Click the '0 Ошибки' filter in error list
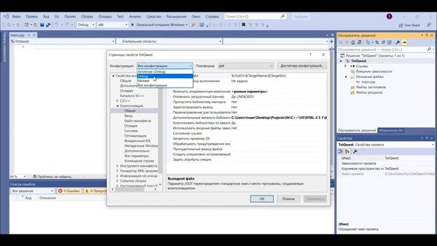The height and width of the screenshot is (246, 437). click(69, 191)
